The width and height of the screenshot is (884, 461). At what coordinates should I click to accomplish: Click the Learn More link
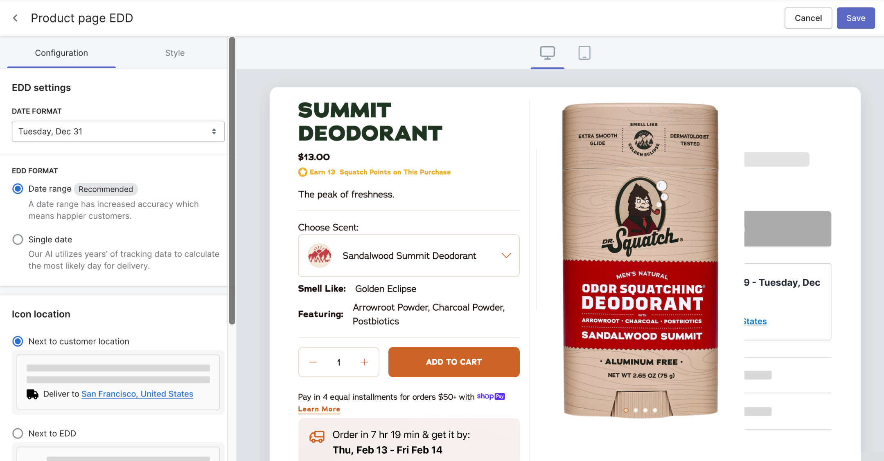[319, 409]
